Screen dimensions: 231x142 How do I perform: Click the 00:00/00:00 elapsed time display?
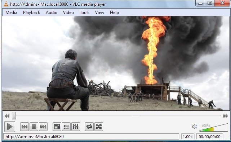(209, 137)
